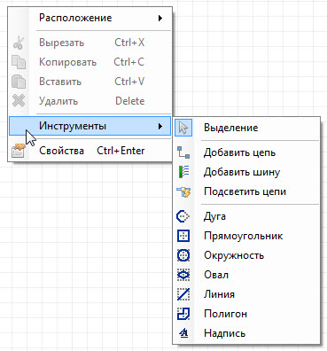Open the Расположение menu entry
Viewport: 327px width, 351px height.
[x=90, y=18]
